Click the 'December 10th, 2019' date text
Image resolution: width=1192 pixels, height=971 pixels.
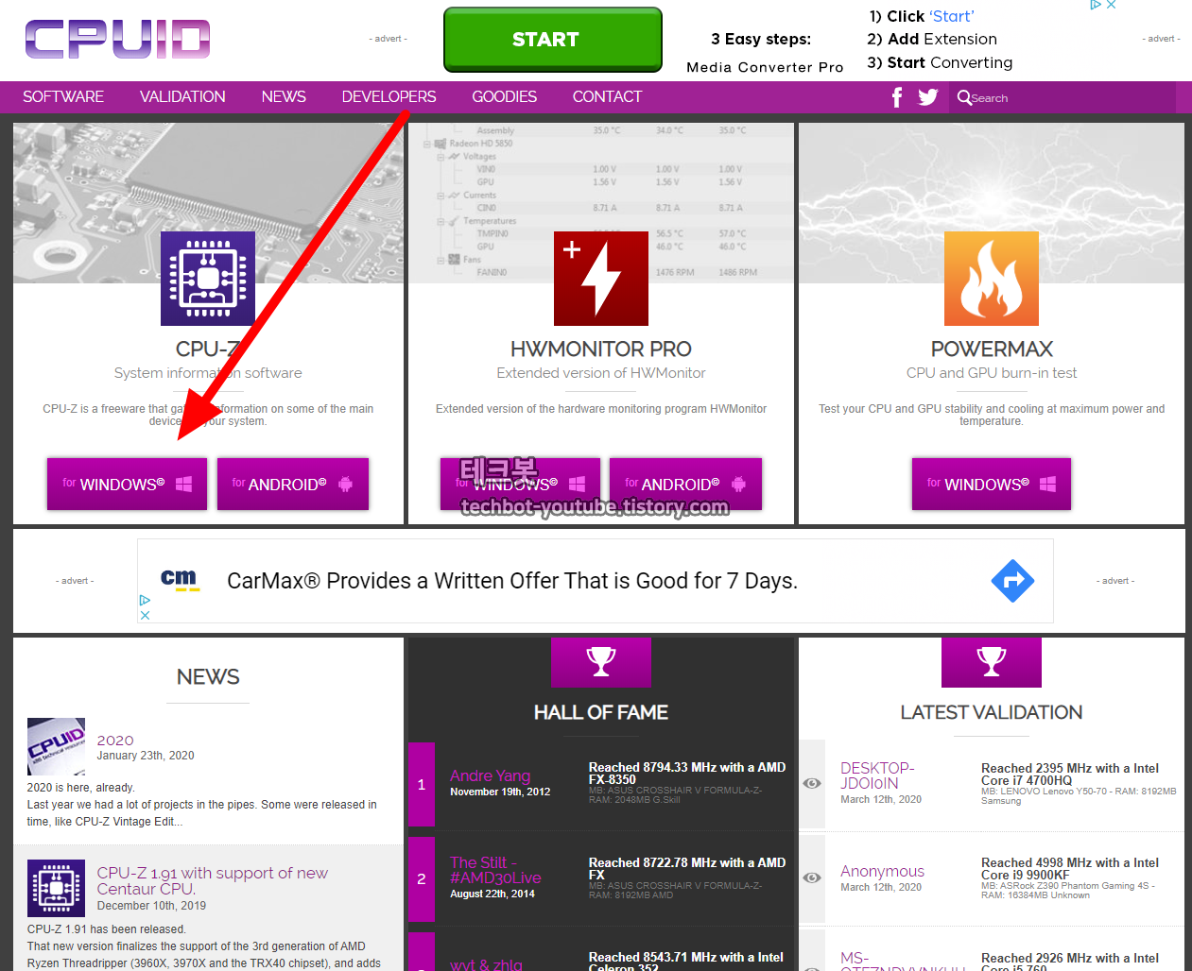click(151, 906)
